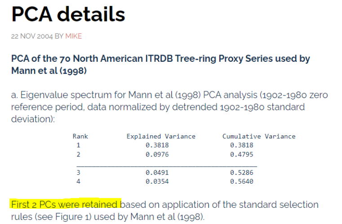The image size is (342, 224).
Task: Select the explained variance value 0.0354
Action: tap(157, 181)
